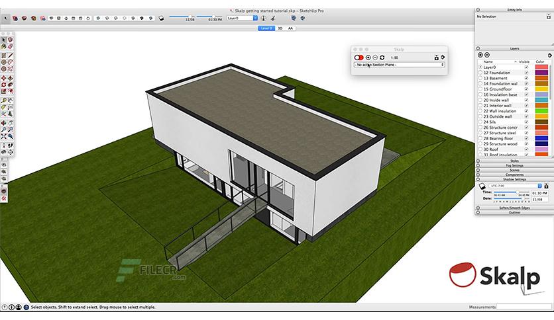The image size is (554, 320).
Task: Open the 'No active Section Plane' dropdown
Action: [399, 65]
